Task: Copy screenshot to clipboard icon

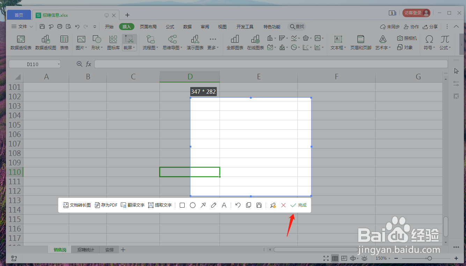Action: pyautogui.click(x=249, y=205)
